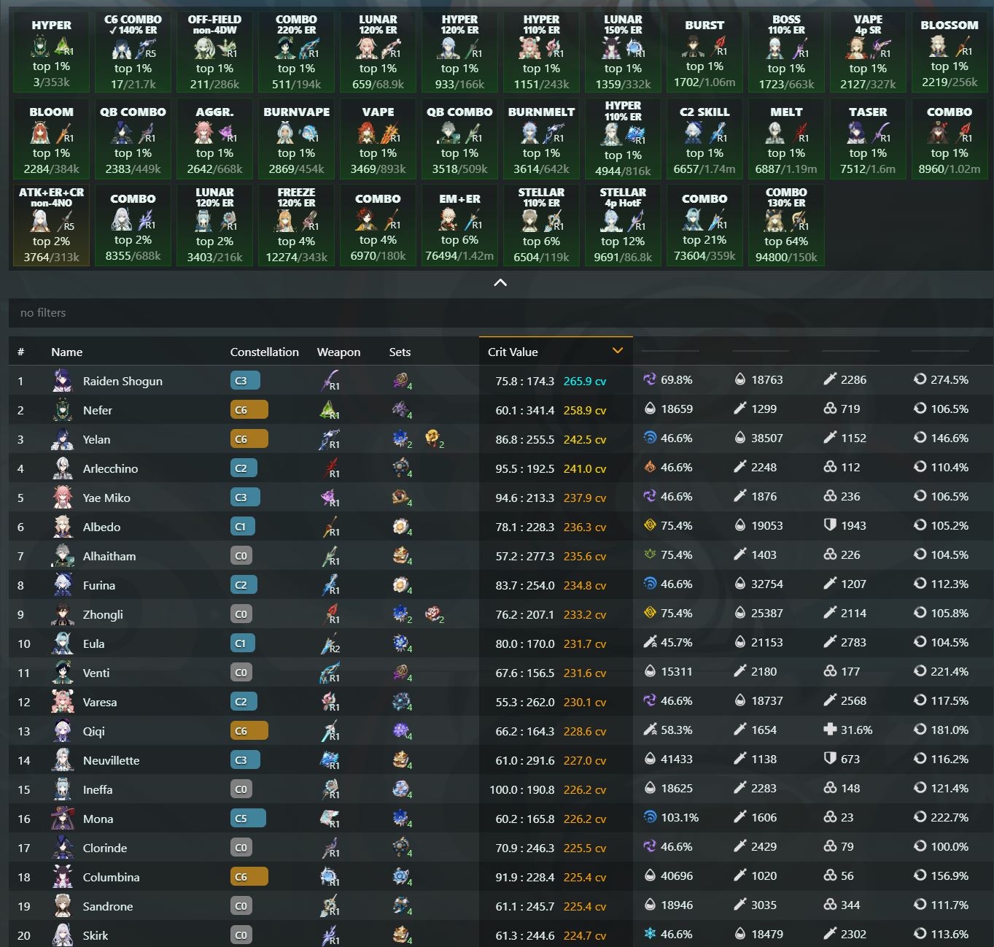The height and width of the screenshot is (947, 994).
Task: Click the C6 constellation badge in Qiqi's row
Action: [249, 731]
